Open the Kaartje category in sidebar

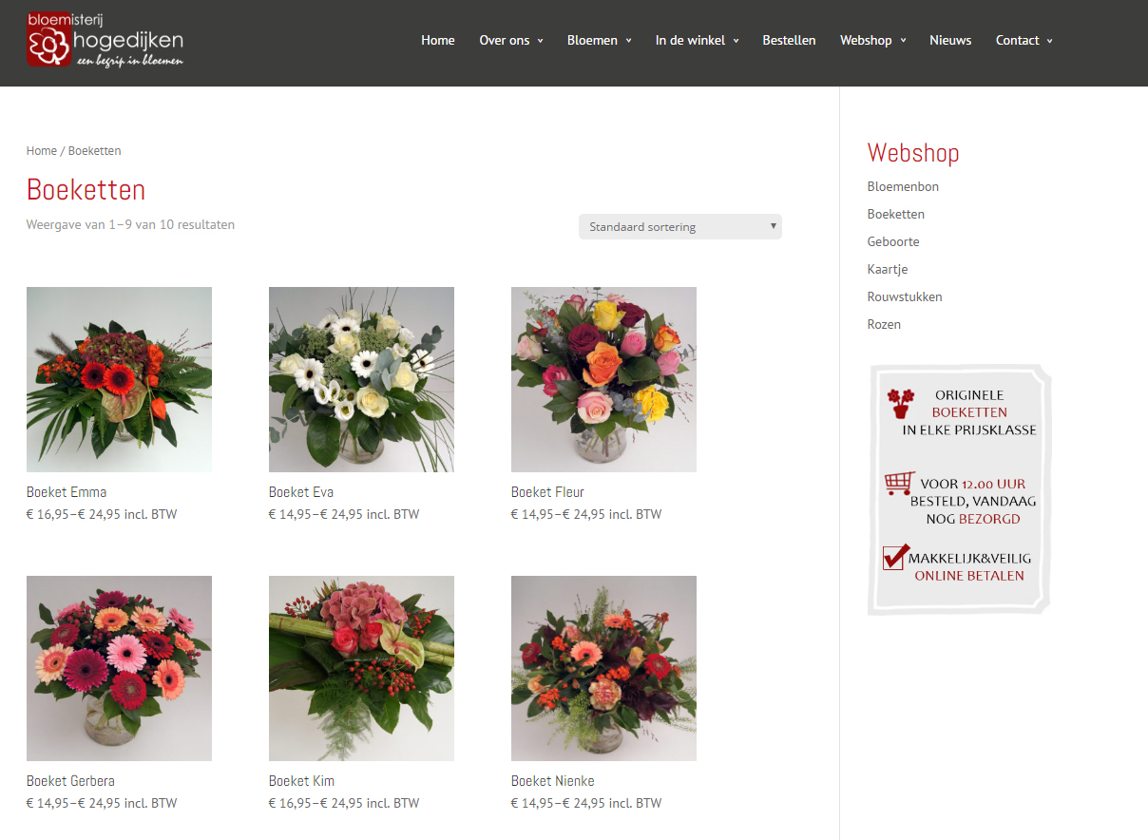pyautogui.click(x=888, y=269)
